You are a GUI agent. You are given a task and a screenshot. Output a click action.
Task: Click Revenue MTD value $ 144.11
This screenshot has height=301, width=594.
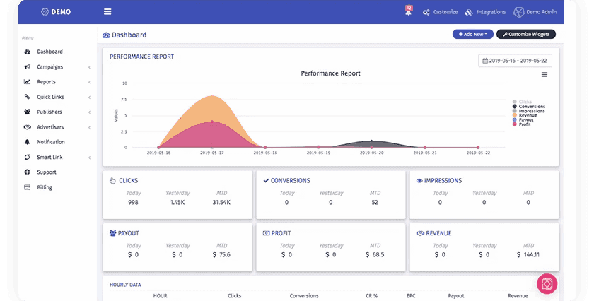click(x=528, y=255)
